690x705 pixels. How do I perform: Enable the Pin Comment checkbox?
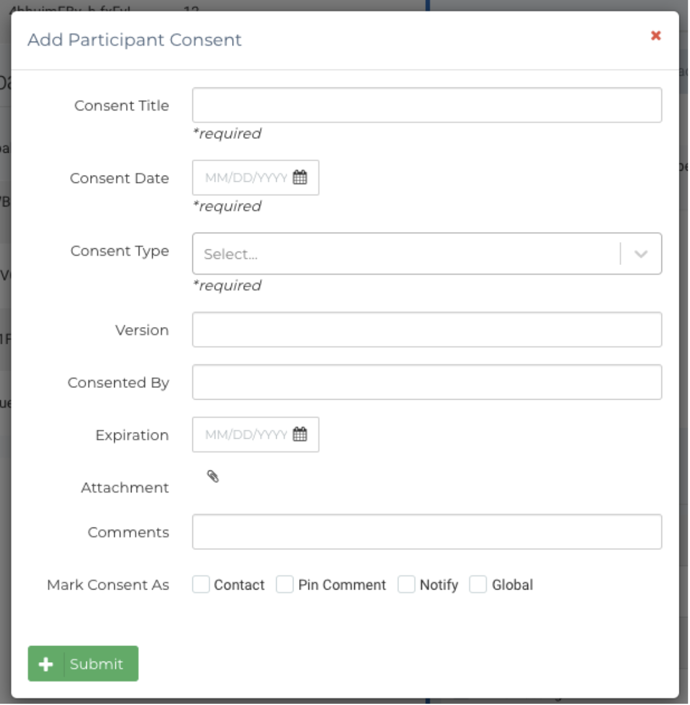coord(285,585)
